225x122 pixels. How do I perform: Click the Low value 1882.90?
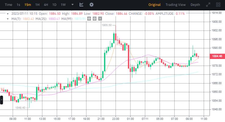[98, 14]
